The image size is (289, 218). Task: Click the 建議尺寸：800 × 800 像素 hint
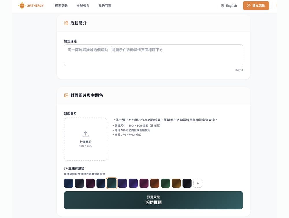(136, 125)
